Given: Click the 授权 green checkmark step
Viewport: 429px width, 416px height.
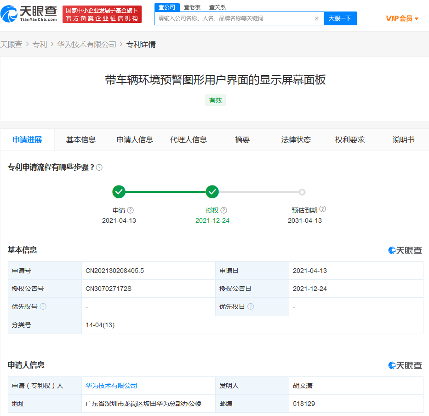Looking at the screenshot, I should 212,192.
